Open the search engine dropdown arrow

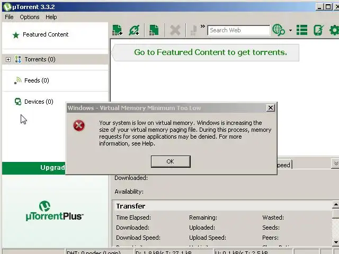[290, 31]
